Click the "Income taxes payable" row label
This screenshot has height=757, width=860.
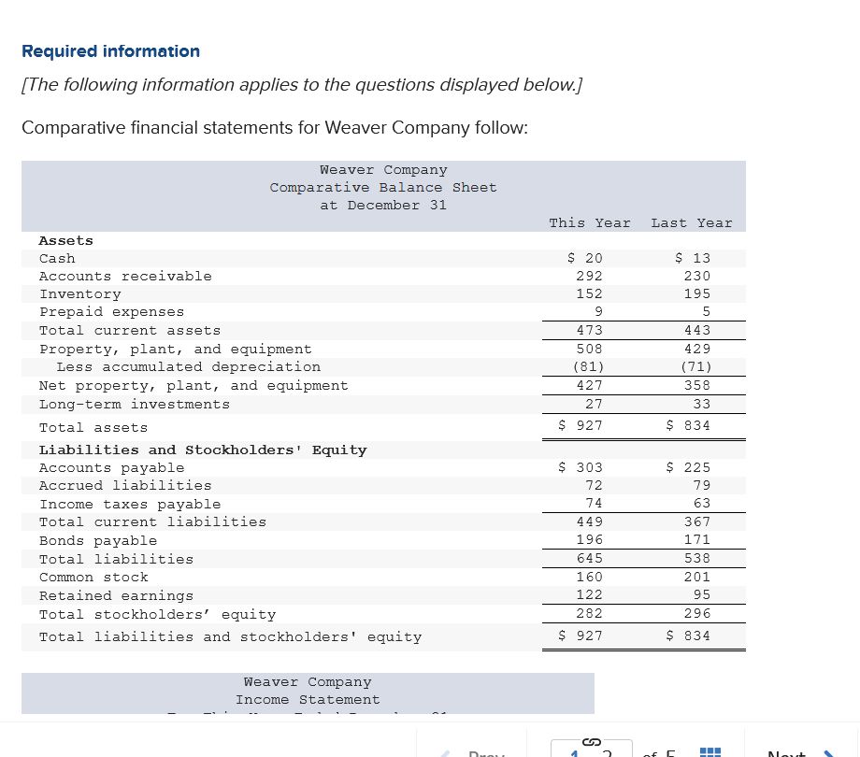tap(130, 505)
